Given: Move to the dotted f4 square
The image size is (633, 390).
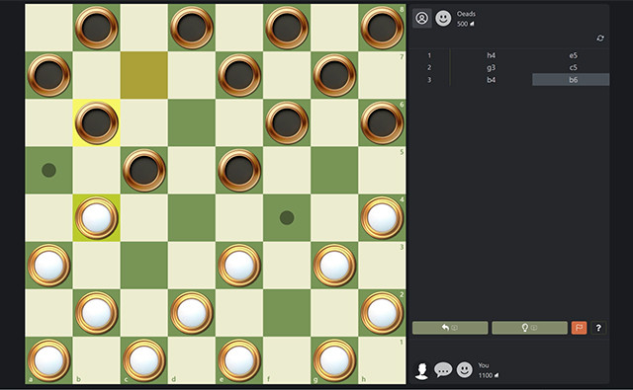Looking at the screenshot, I should coord(287,218).
